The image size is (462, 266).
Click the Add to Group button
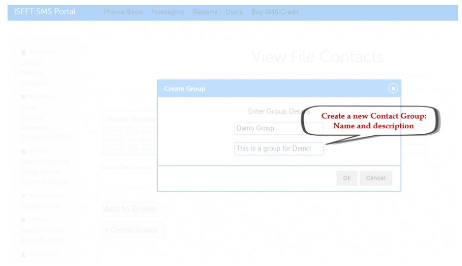coord(130,209)
